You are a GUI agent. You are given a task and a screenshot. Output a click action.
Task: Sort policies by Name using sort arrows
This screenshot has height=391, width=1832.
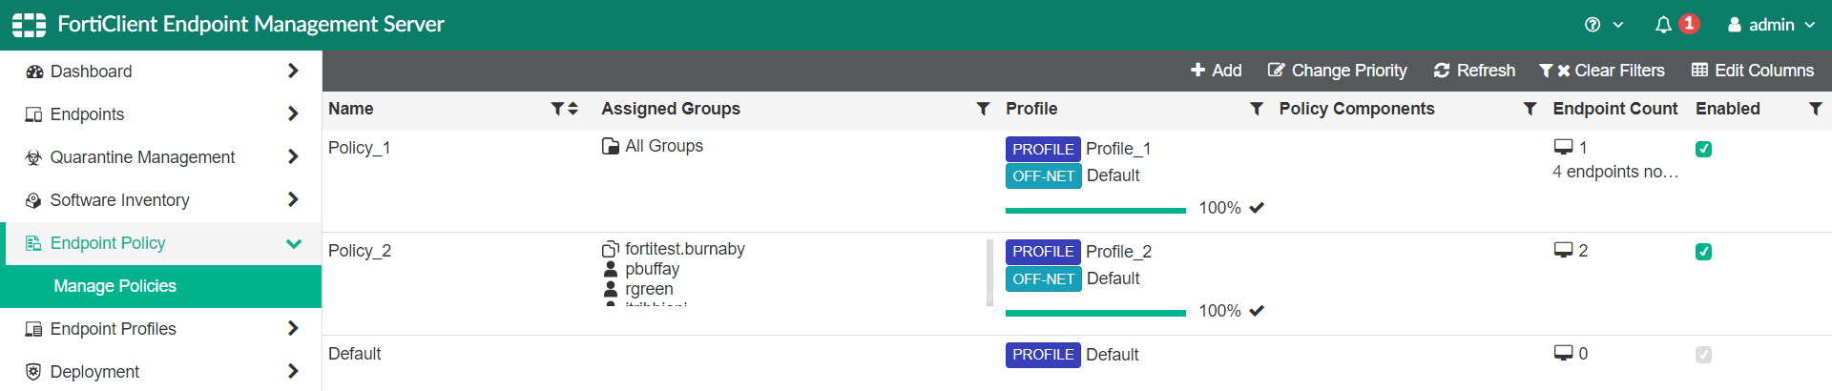pos(572,109)
